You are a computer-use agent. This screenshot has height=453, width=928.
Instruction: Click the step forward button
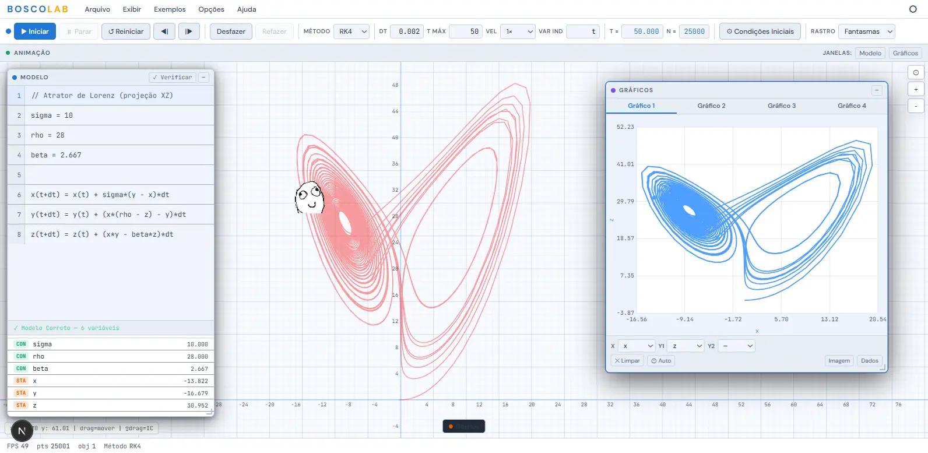[x=189, y=31]
